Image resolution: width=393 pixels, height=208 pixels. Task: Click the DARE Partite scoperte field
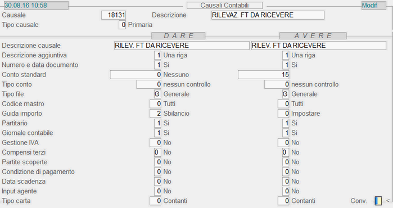click(x=157, y=162)
